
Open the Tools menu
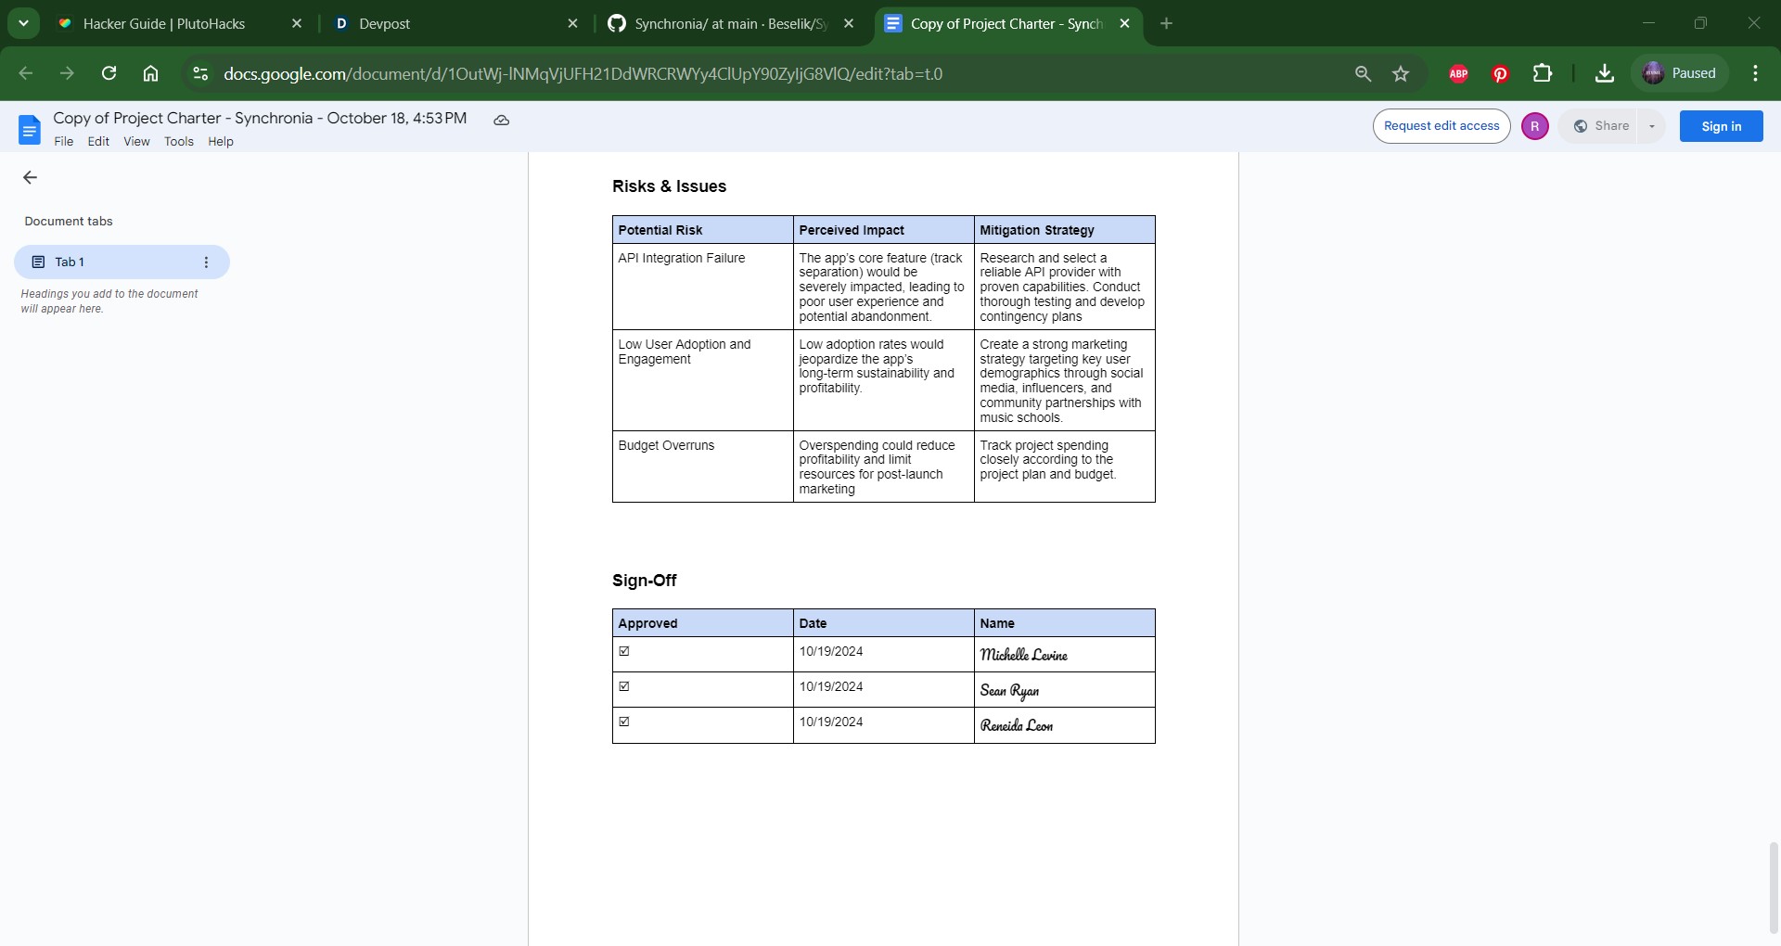(x=179, y=142)
